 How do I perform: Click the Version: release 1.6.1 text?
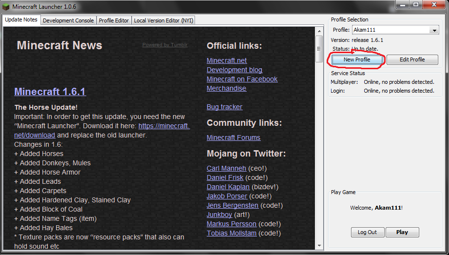357,40
